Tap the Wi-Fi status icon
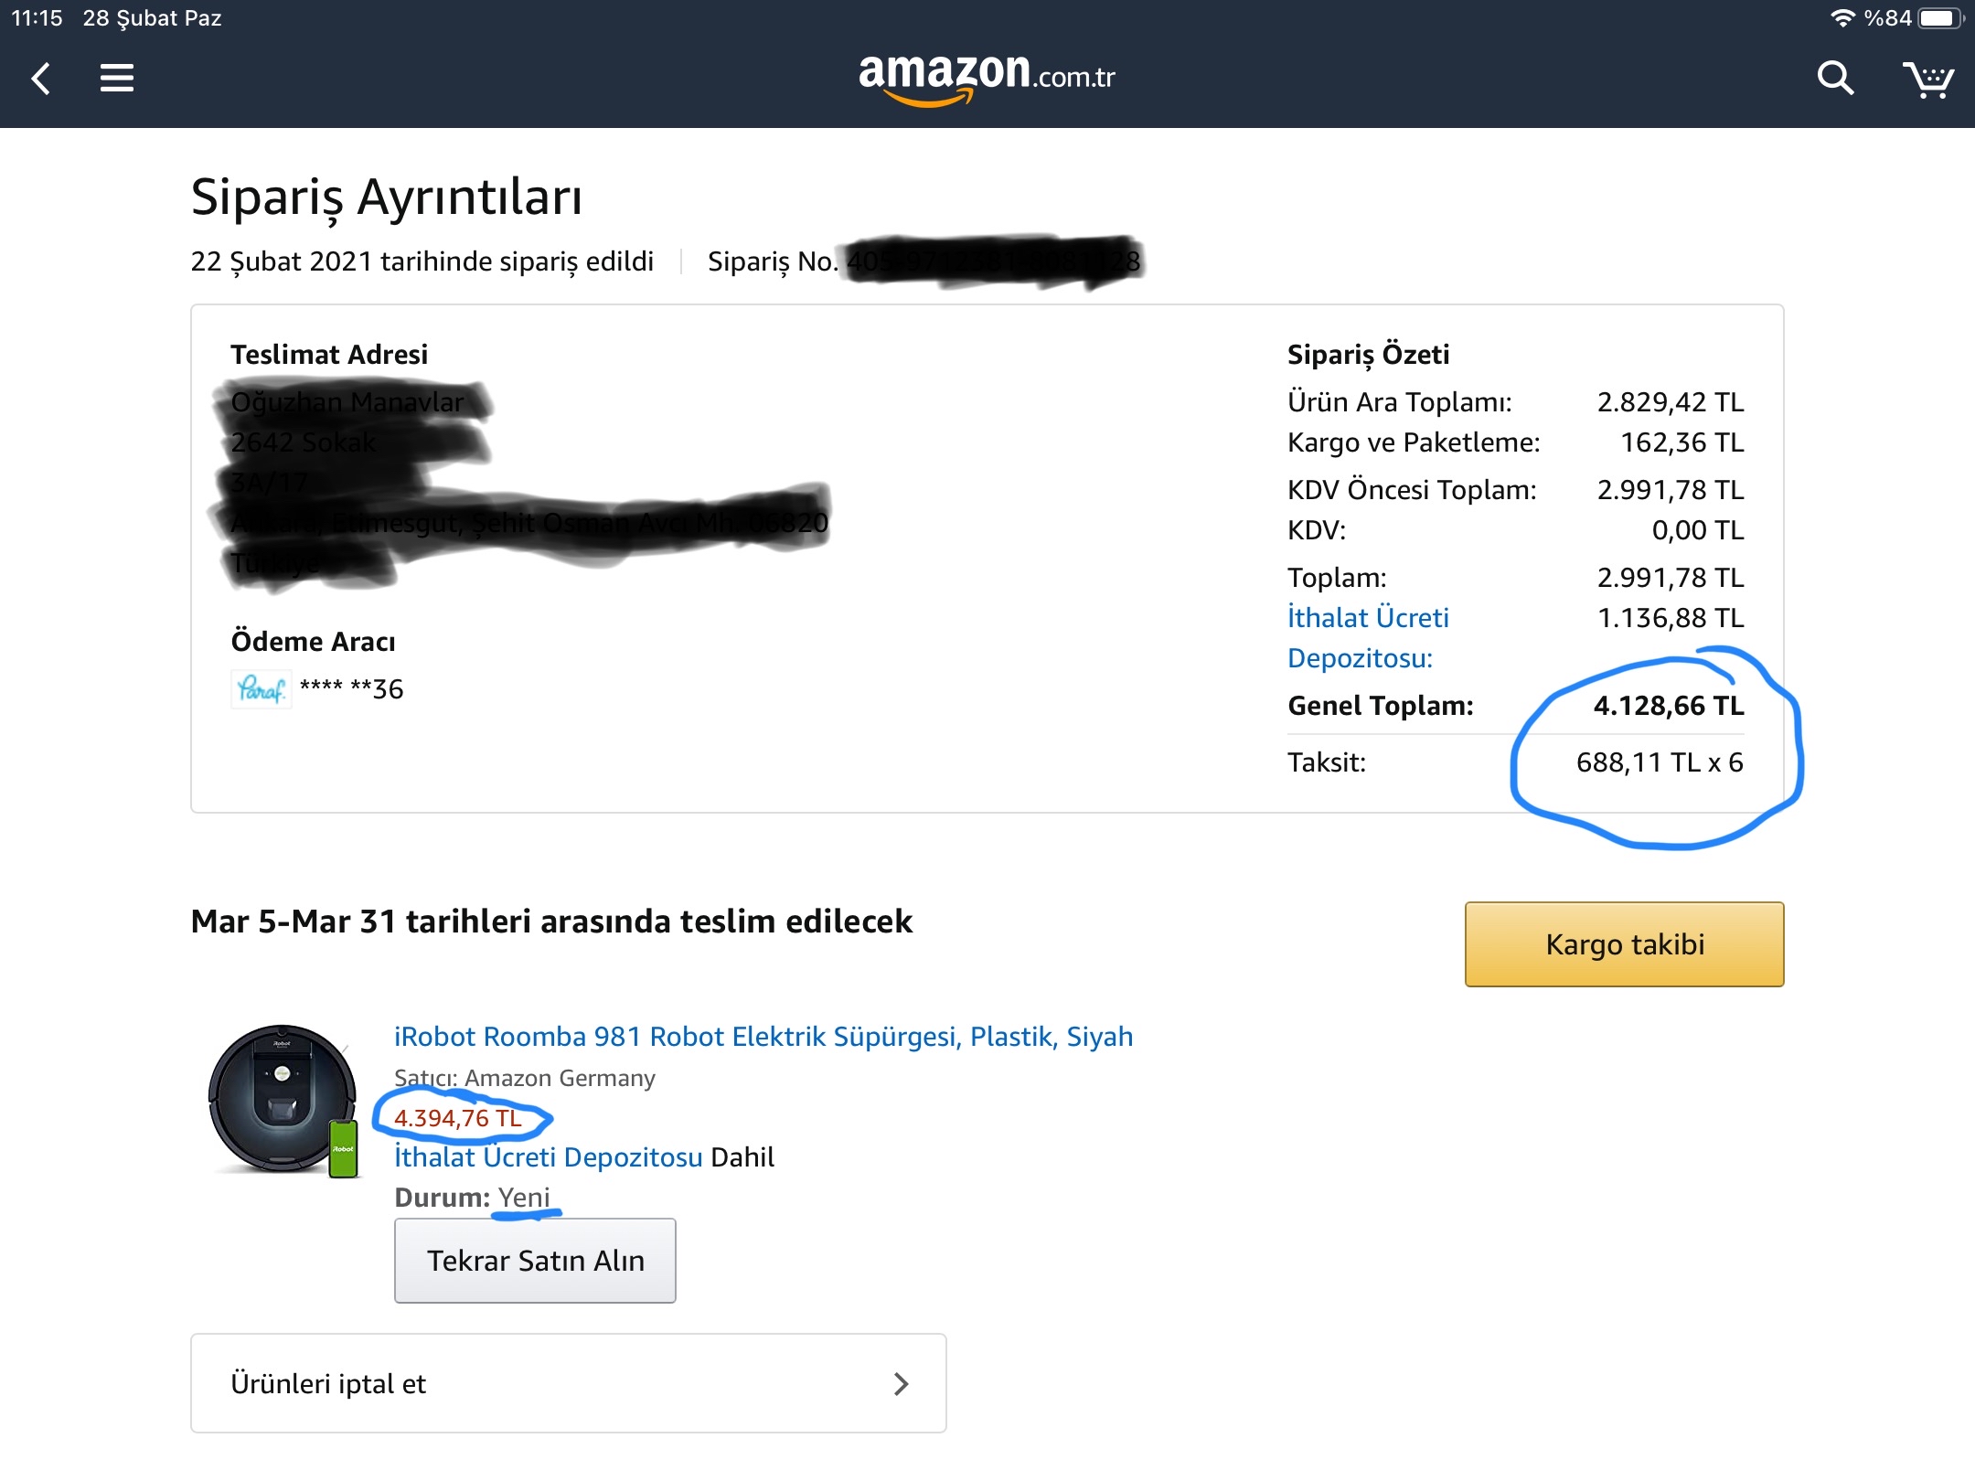 tap(1842, 18)
